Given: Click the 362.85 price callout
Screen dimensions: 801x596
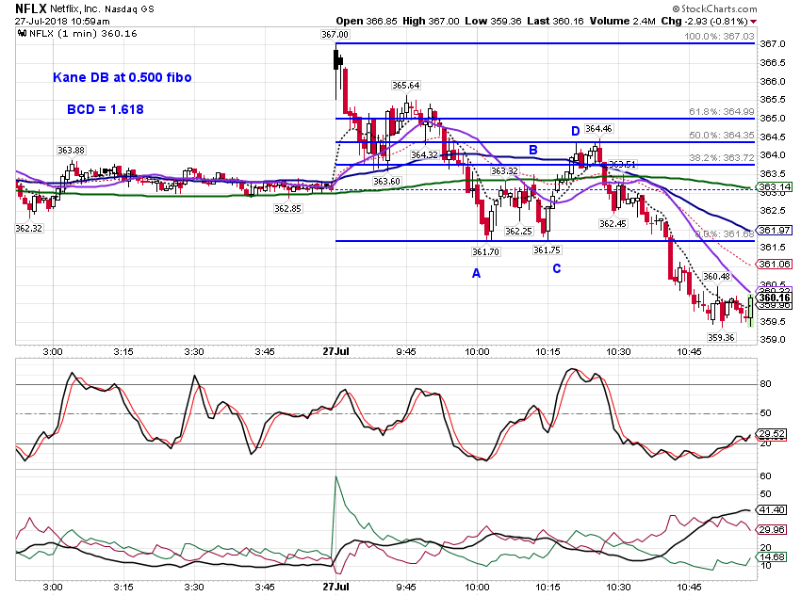Looking at the screenshot, I should (287, 209).
